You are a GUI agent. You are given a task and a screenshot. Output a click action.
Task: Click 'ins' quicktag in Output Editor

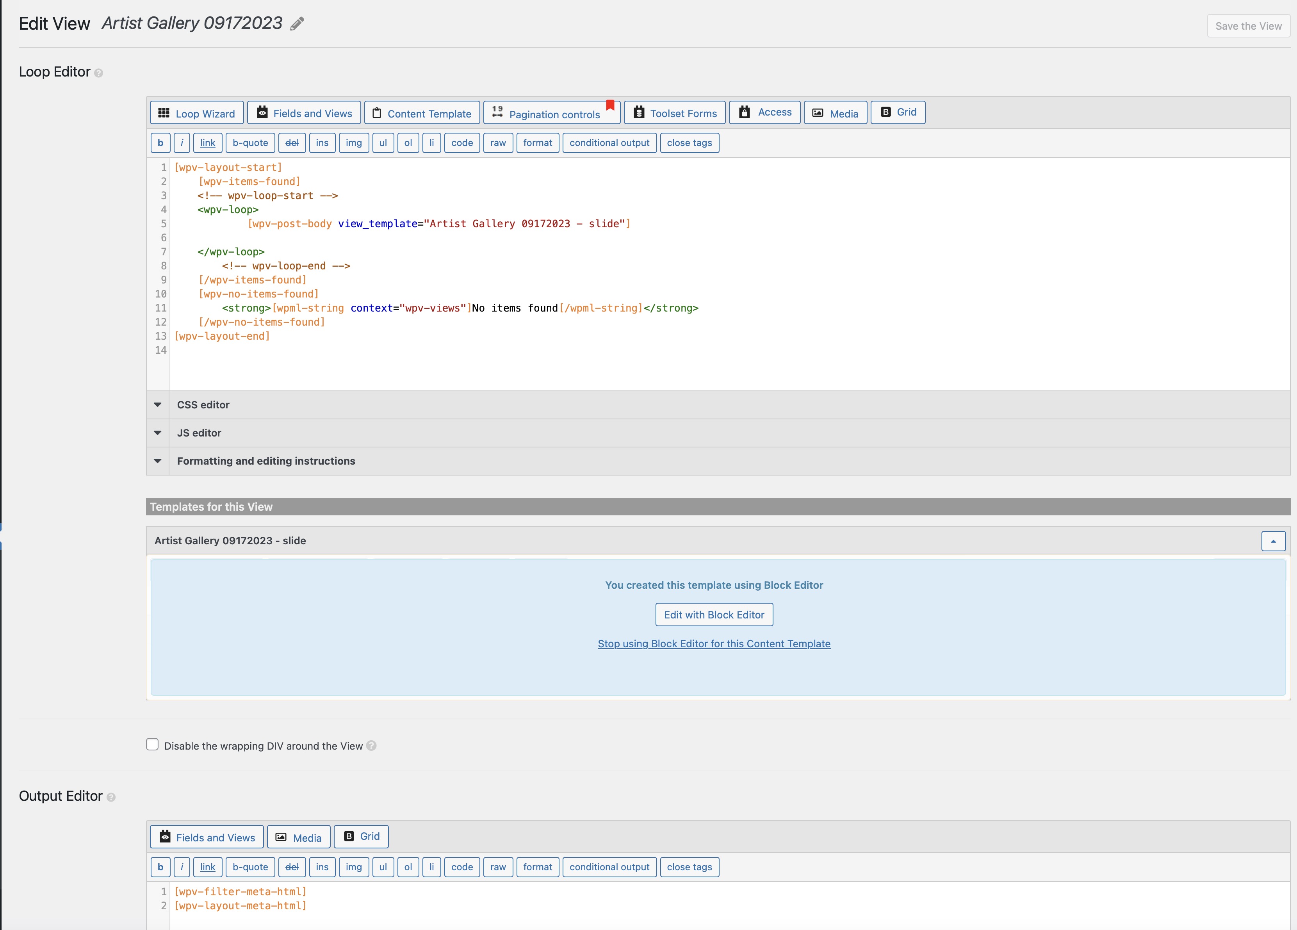322,867
